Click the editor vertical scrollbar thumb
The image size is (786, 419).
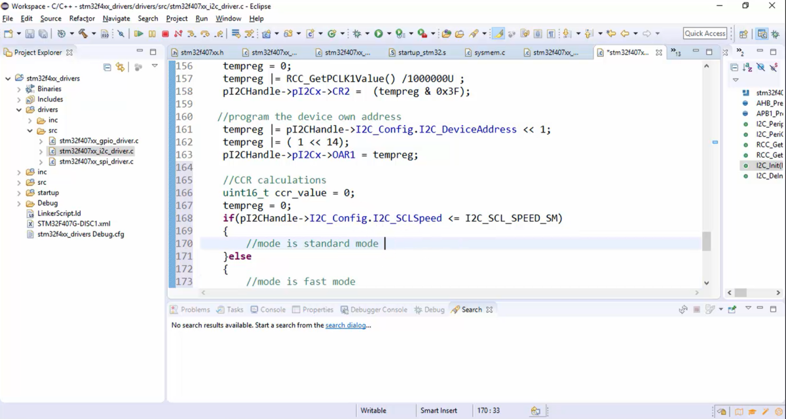pos(707,241)
